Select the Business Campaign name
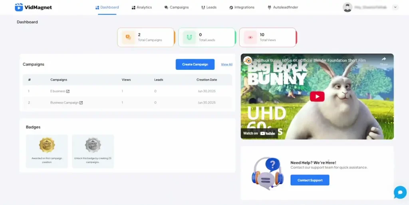Viewport: 409px width, 205px height. [x=64, y=103]
